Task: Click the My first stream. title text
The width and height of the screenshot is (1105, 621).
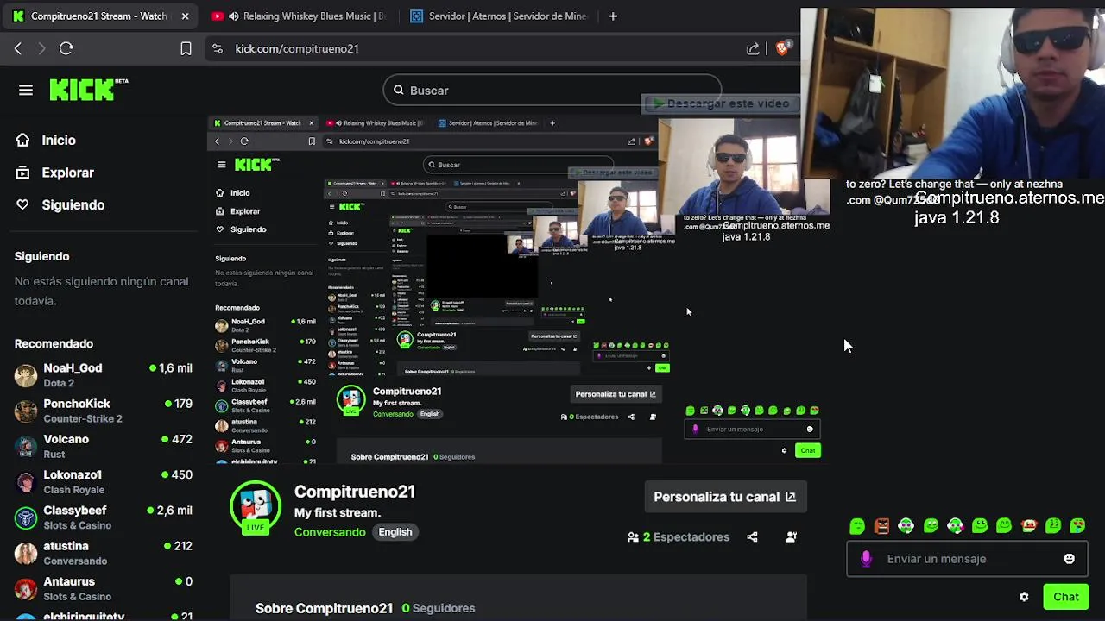Action: pyautogui.click(x=338, y=512)
